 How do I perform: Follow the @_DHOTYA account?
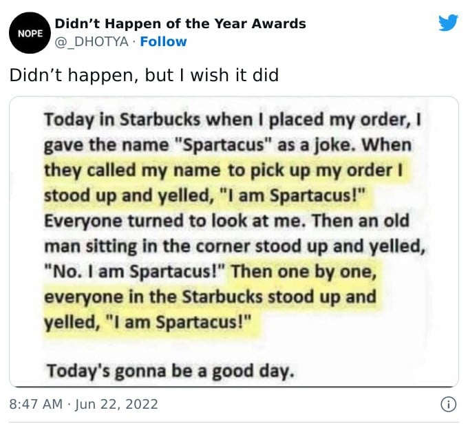(x=163, y=41)
